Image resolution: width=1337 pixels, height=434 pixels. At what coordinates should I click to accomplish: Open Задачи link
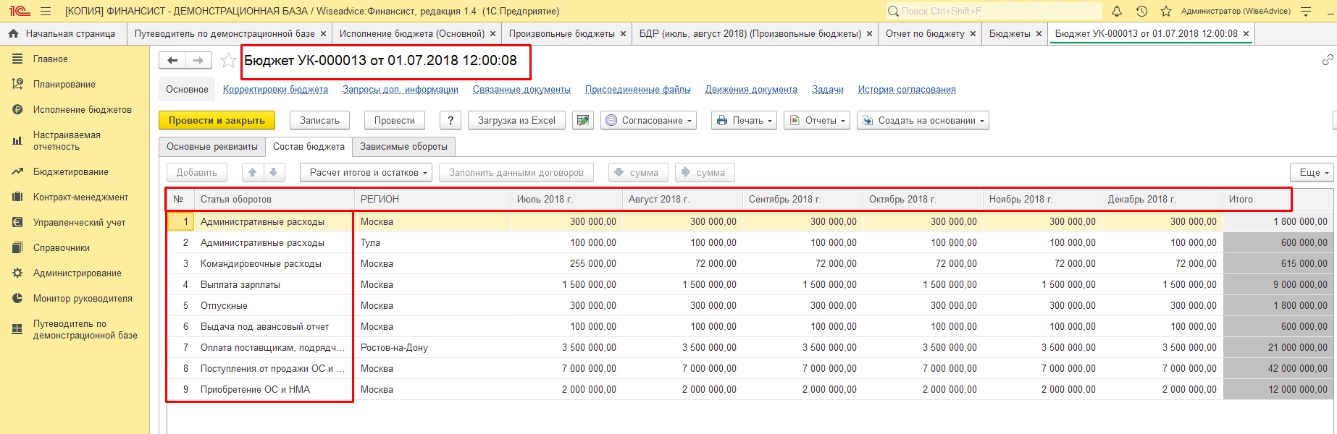click(828, 90)
